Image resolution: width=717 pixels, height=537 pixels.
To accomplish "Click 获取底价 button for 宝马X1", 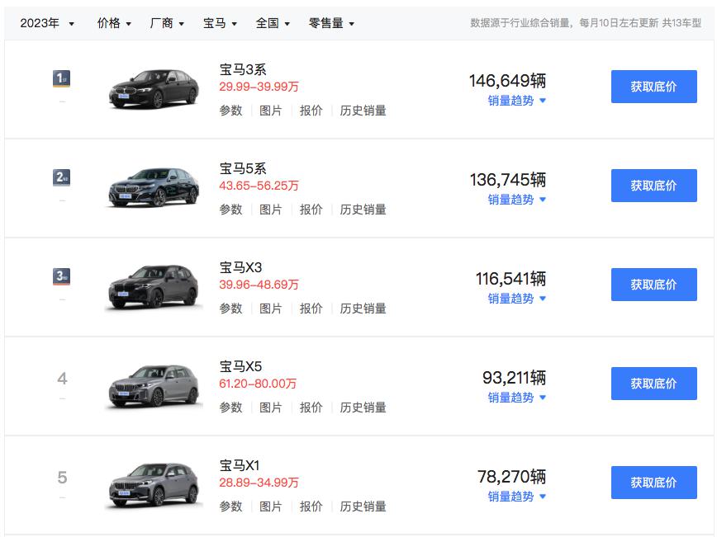I will tap(653, 483).
